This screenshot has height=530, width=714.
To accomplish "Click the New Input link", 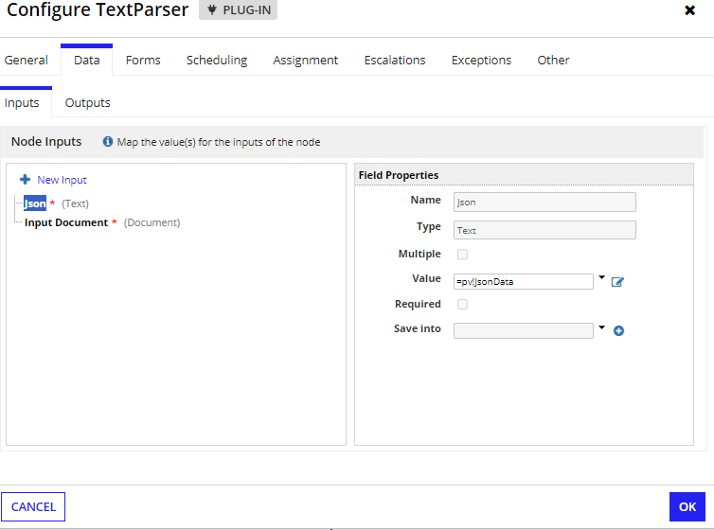I will tap(62, 180).
